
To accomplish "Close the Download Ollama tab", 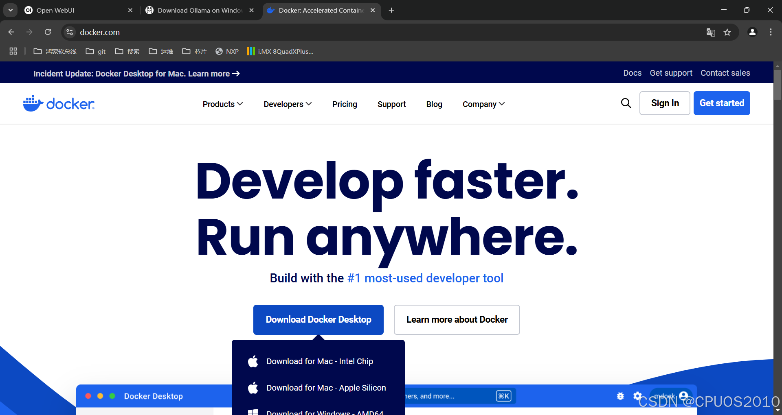I will [252, 10].
